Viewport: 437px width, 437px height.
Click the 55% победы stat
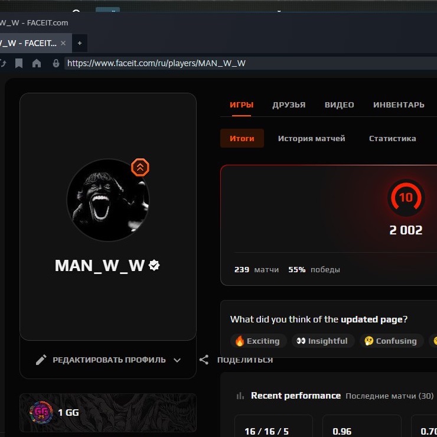pyautogui.click(x=314, y=269)
